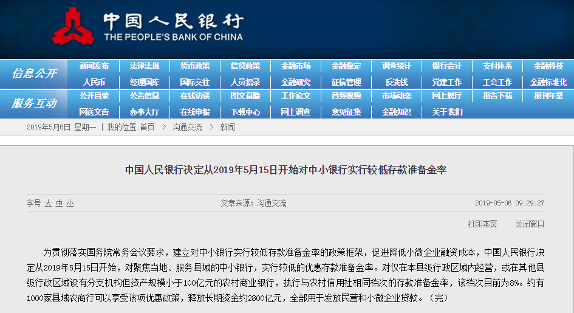Open the 金融科技 menu item
This screenshot has height=313, width=574.
[548, 66]
